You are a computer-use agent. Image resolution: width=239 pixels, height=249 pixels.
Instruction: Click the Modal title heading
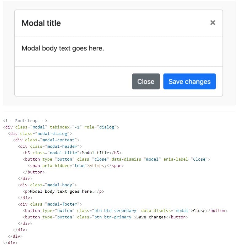coord(41,23)
